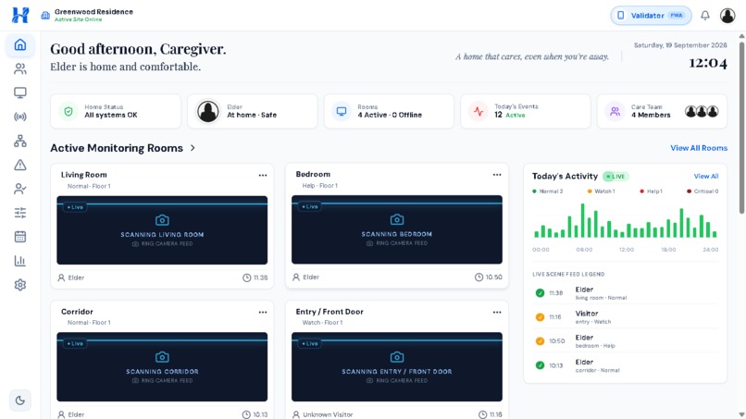The width and height of the screenshot is (746, 419).
Task: Open the bar chart analytics sidebar icon
Action: click(x=20, y=261)
